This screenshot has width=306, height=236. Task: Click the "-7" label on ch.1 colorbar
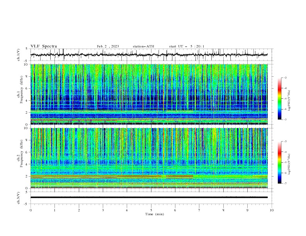[285, 120]
